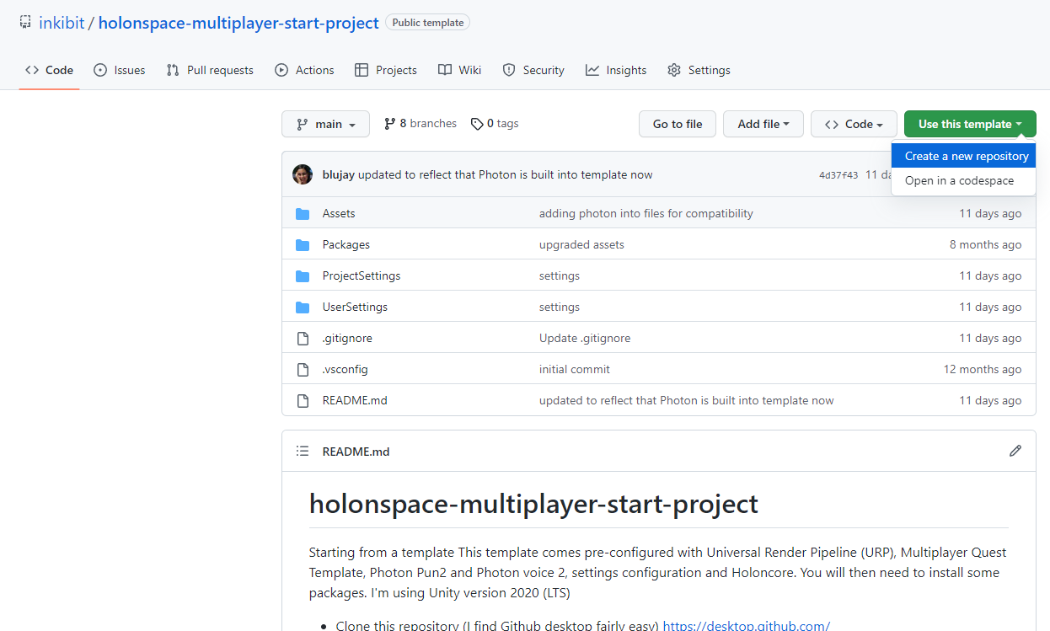Image resolution: width=1050 pixels, height=631 pixels.
Task: Open the Projects tab
Action: pyautogui.click(x=386, y=70)
